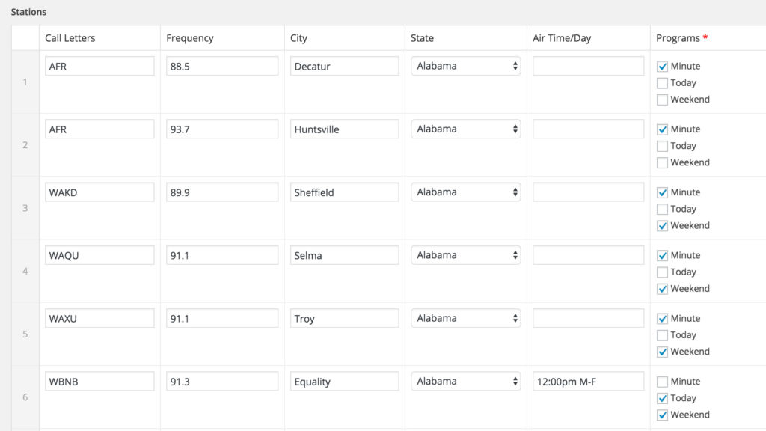Click the 88.5 frequency field

pyautogui.click(x=222, y=66)
